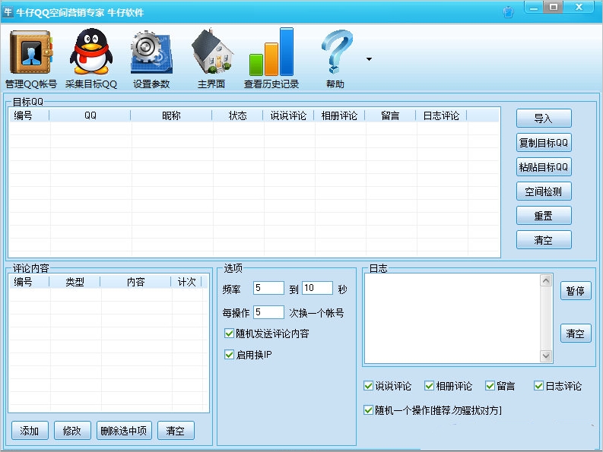Toggle 随机发送评论内容 checkbox
The height and width of the screenshot is (452, 603).
[x=229, y=333]
